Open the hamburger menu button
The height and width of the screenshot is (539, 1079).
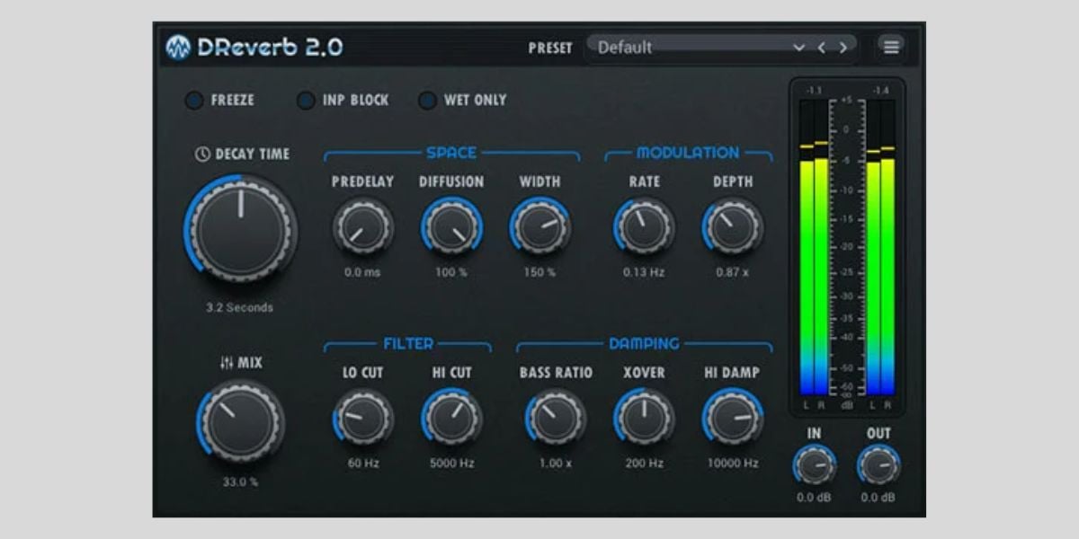click(891, 48)
